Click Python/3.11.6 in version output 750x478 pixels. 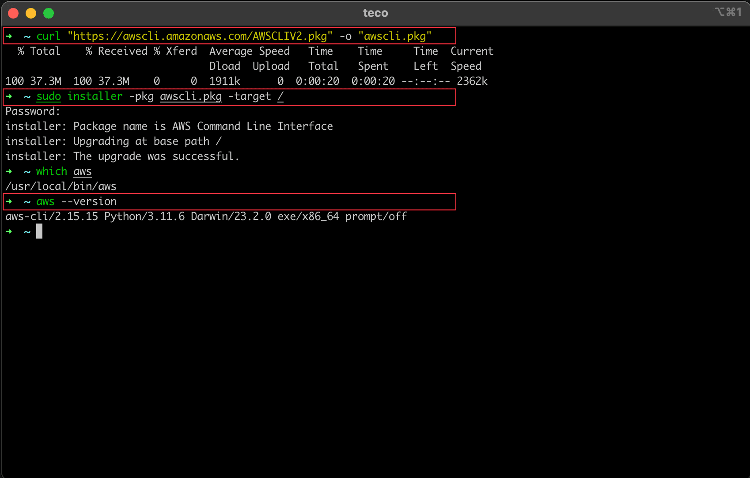click(144, 216)
